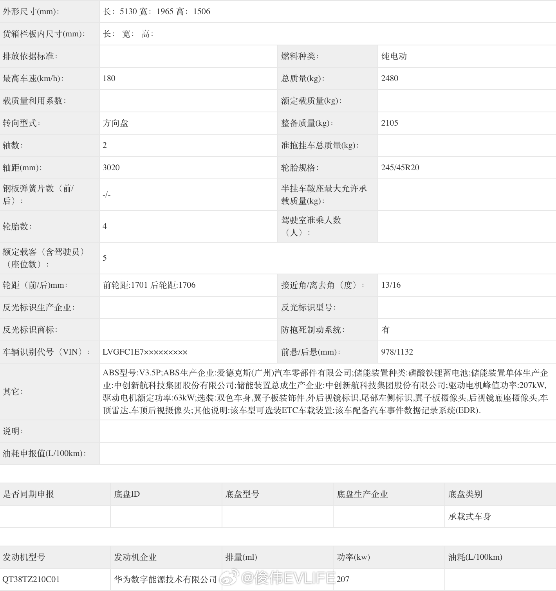This screenshot has width=556, height=591.
Task: Click the 总质量(kg) label
Action: [x=303, y=78]
